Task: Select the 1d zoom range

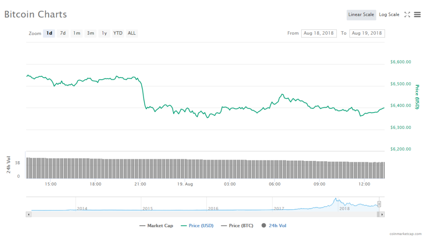Action: [x=49, y=33]
